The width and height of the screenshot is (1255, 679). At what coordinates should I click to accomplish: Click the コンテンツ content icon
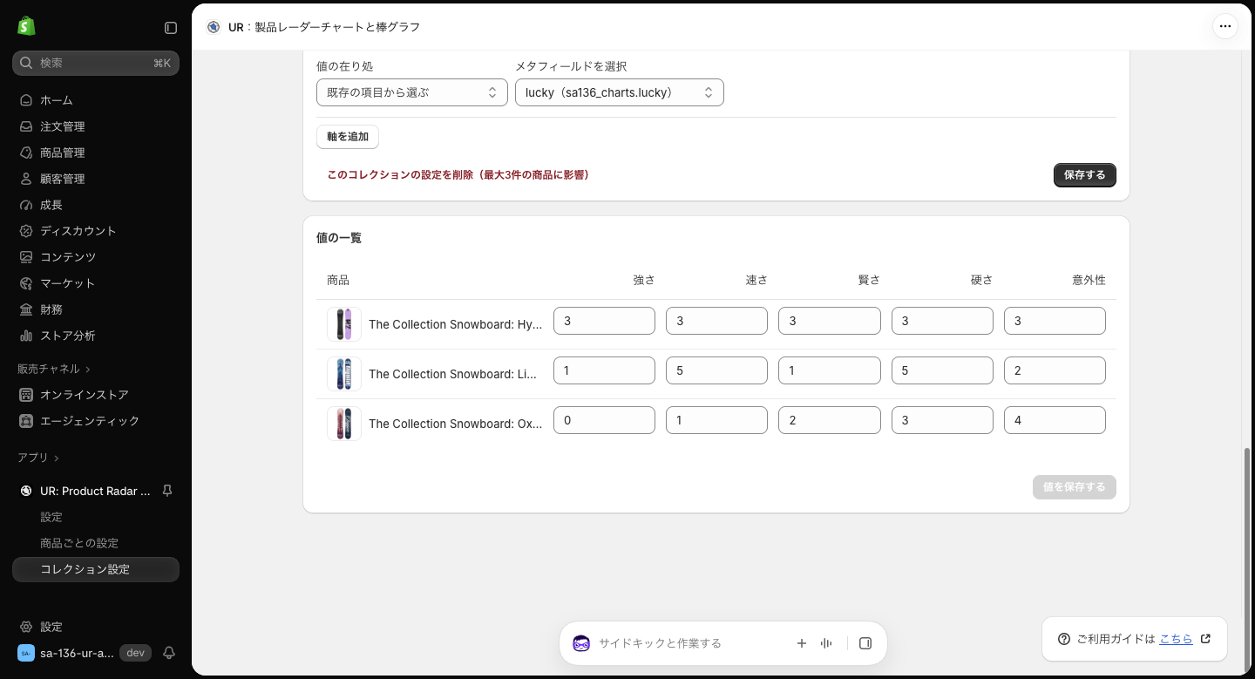[26, 257]
